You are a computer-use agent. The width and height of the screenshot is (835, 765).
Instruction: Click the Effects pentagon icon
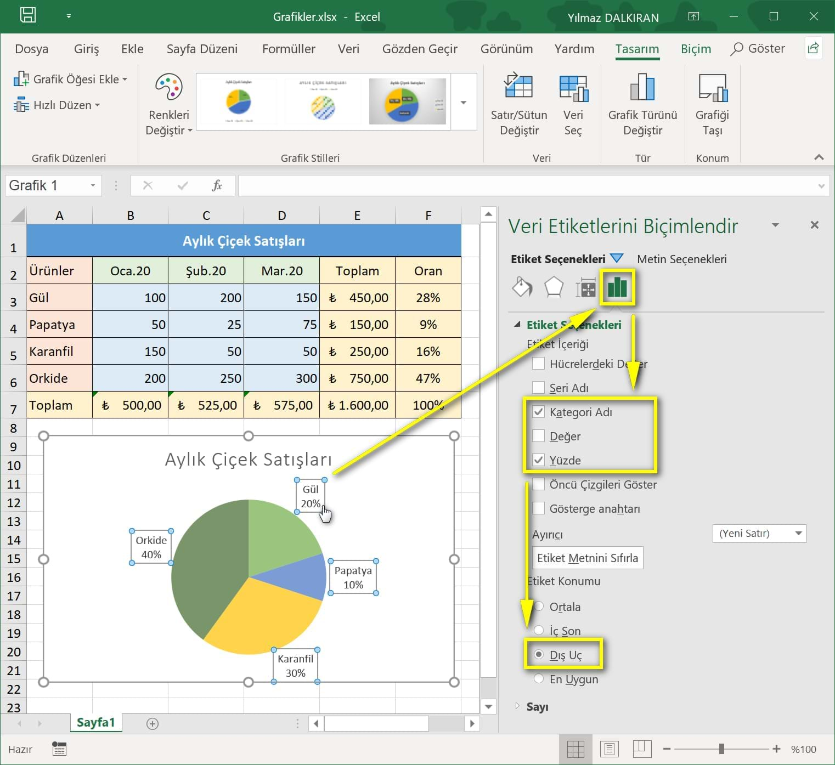point(554,287)
